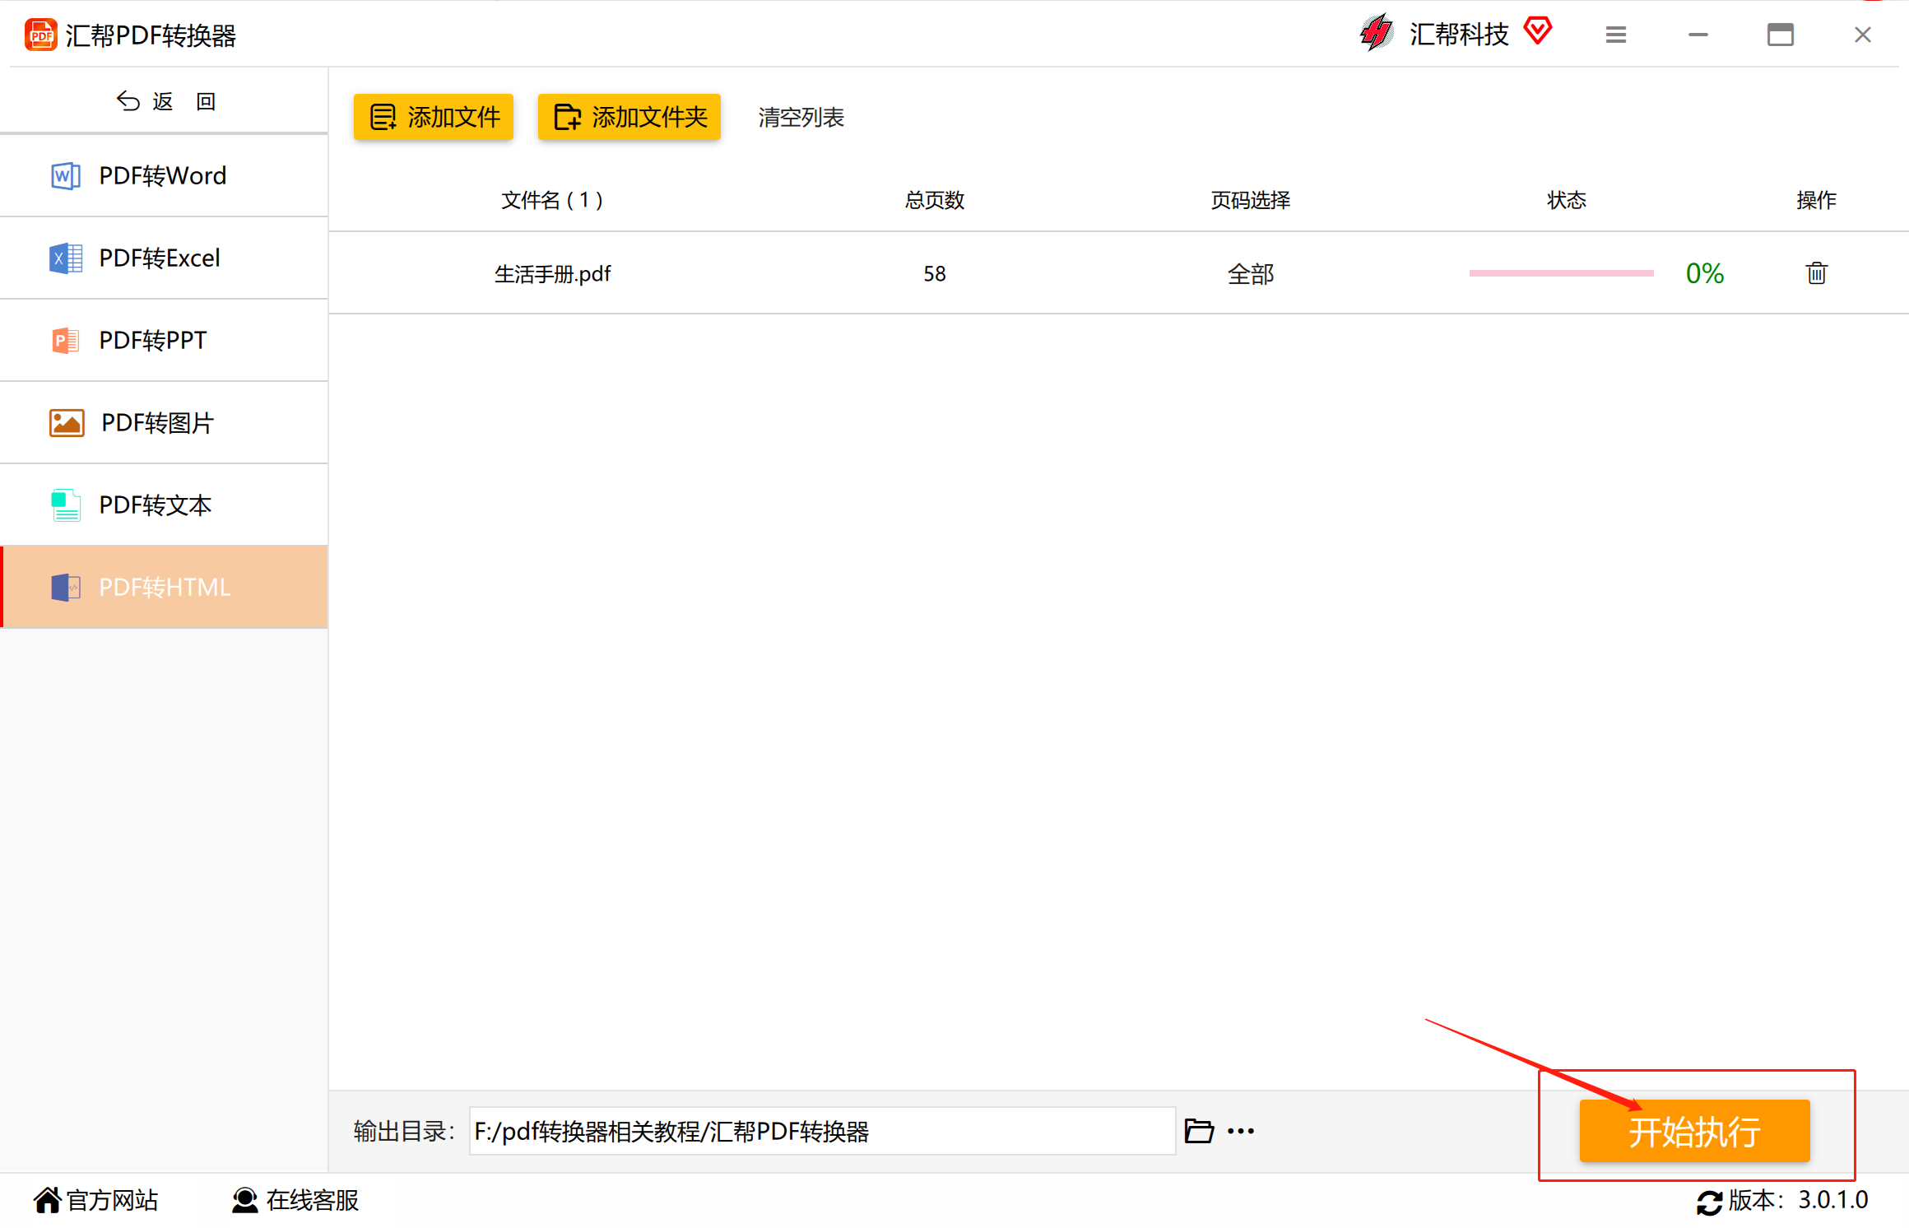This screenshot has height=1228, width=1909.
Task: Start conversion with 开始执行 button
Action: [1694, 1132]
